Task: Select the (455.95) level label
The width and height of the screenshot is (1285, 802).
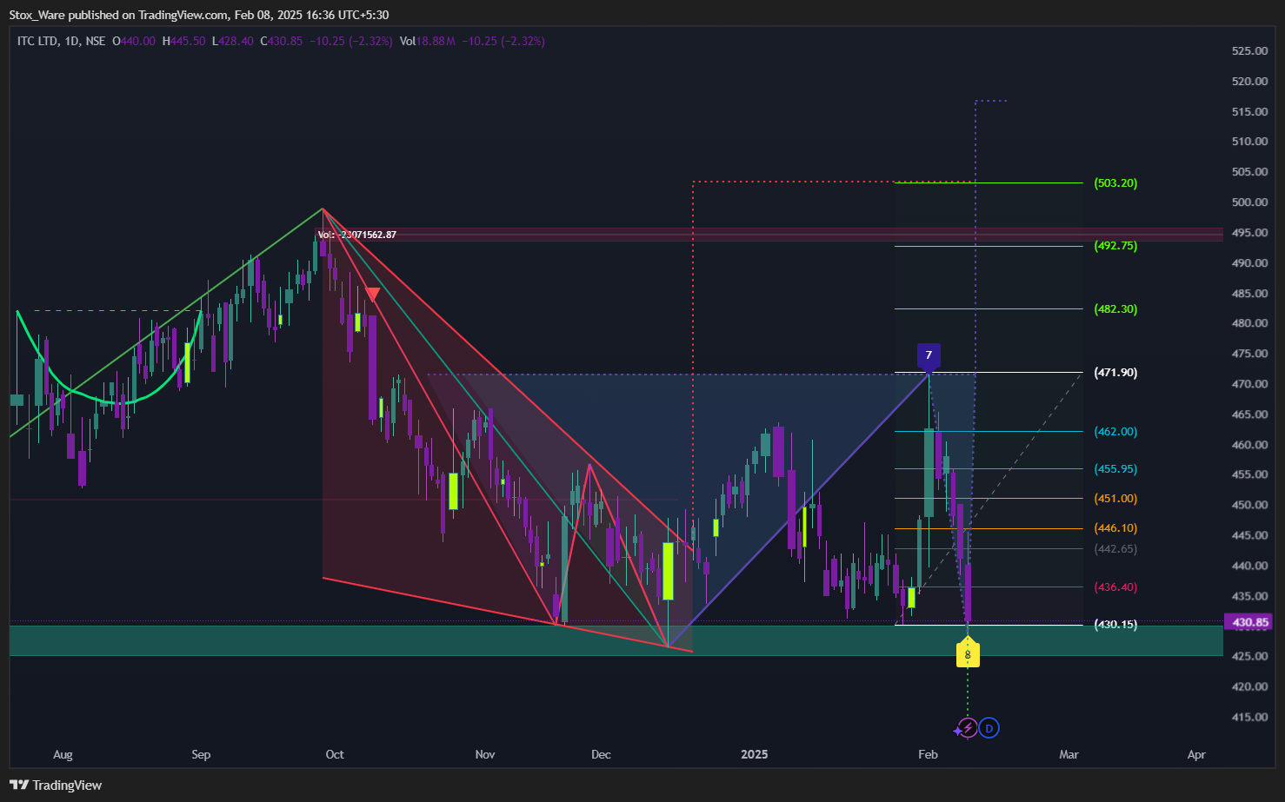Action: 1115,469
